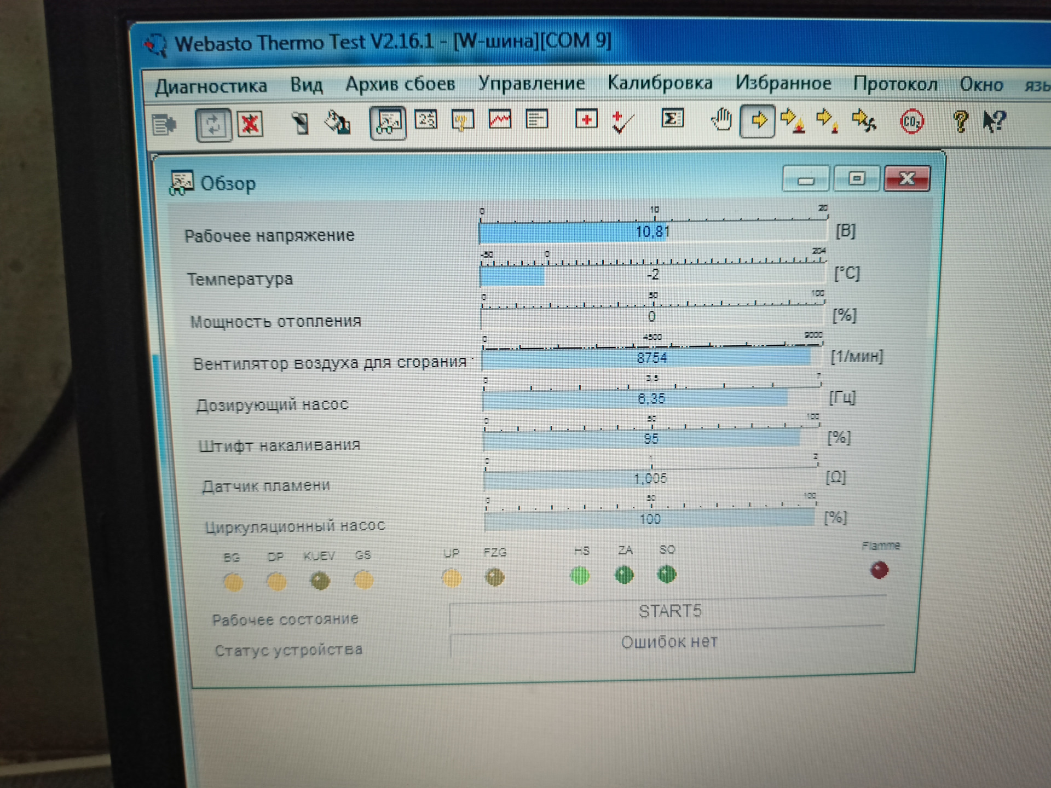1051x788 pixels.
Task: Click the hand stop toolbar icon
Action: point(721,119)
